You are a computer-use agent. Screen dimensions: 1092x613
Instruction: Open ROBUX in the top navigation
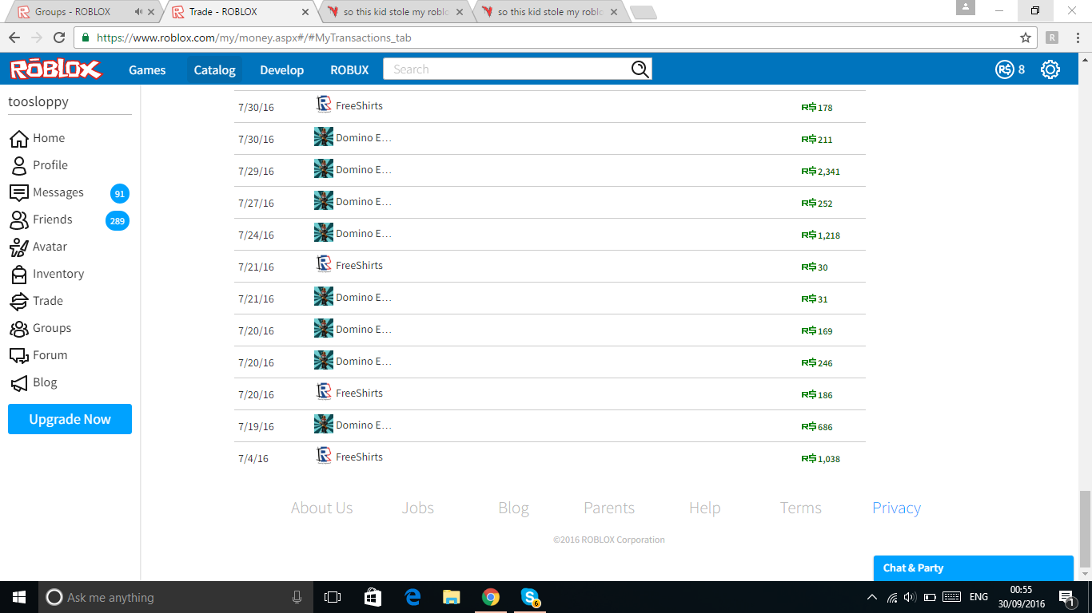click(x=350, y=69)
